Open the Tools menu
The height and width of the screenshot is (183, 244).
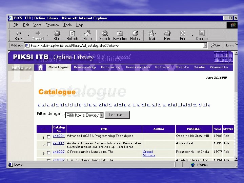67,25
